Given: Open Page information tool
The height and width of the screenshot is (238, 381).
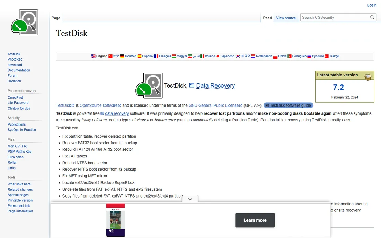Looking at the screenshot, I should click(x=20, y=211).
